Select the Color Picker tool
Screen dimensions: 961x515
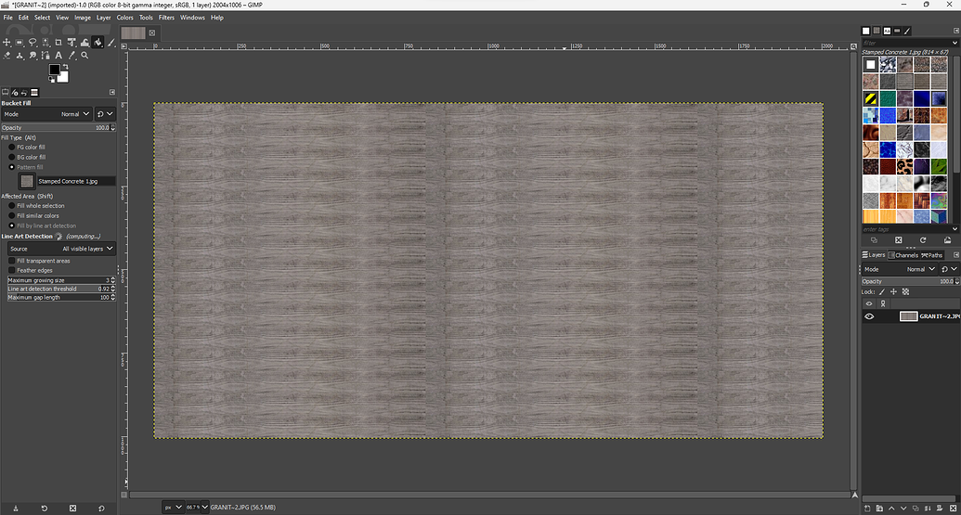click(x=71, y=55)
